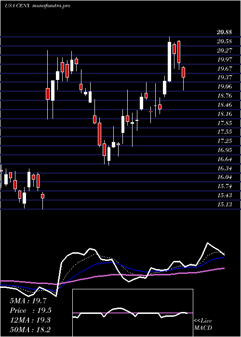Click the long red candle falling to 17.25
241x337 pixels.
click(x=99, y=134)
